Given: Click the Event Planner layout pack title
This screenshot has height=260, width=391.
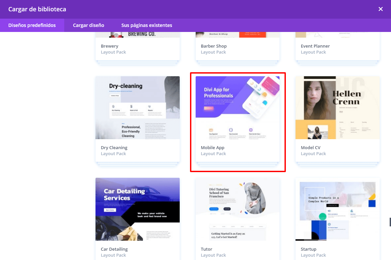Looking at the screenshot, I should [315, 46].
